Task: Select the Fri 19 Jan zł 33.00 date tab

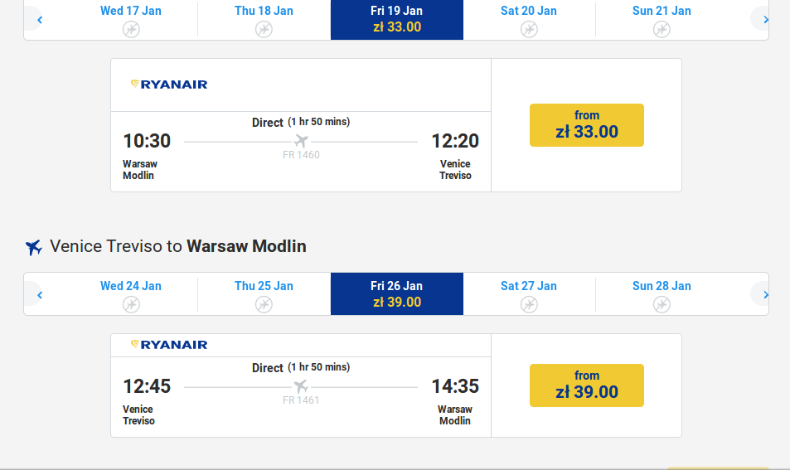Action: 396,19
